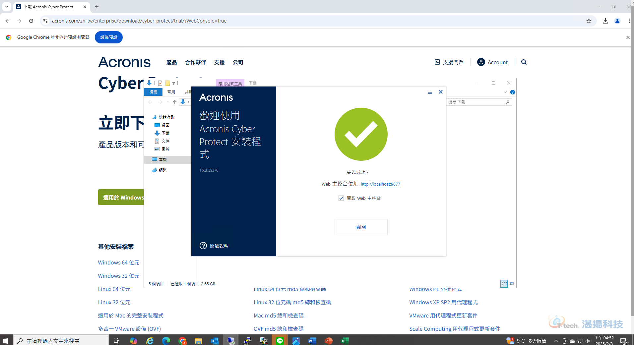Click the Windows XP SP2 用代理程式 link
634x345 pixels.
click(443, 302)
